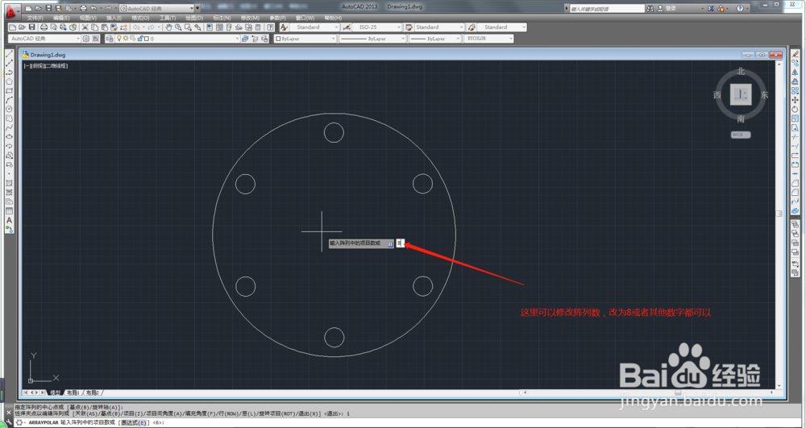Image resolution: width=806 pixels, height=428 pixels.
Task: Select the Circle draw tool
Action: coord(9,110)
